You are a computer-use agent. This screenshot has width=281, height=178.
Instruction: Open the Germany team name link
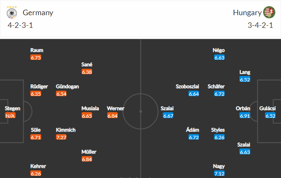[38, 13]
